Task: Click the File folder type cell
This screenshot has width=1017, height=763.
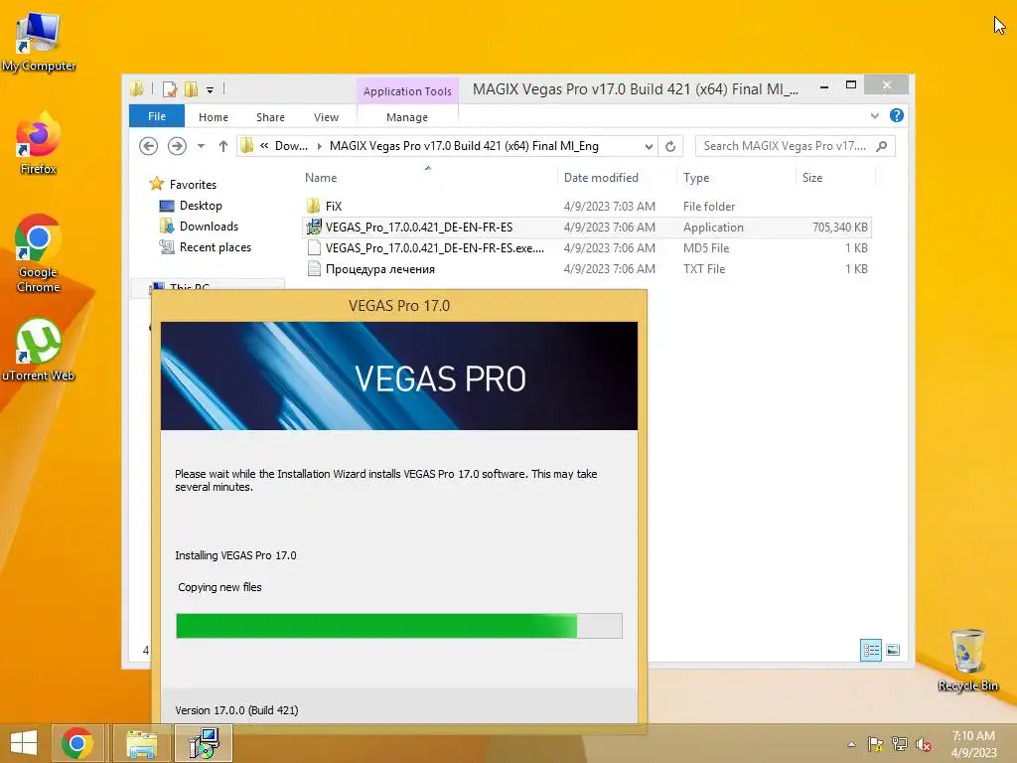Action: tap(709, 207)
